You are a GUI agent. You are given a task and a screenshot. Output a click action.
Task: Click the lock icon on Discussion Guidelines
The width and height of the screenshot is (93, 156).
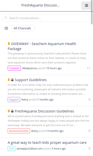(x=12, y=111)
